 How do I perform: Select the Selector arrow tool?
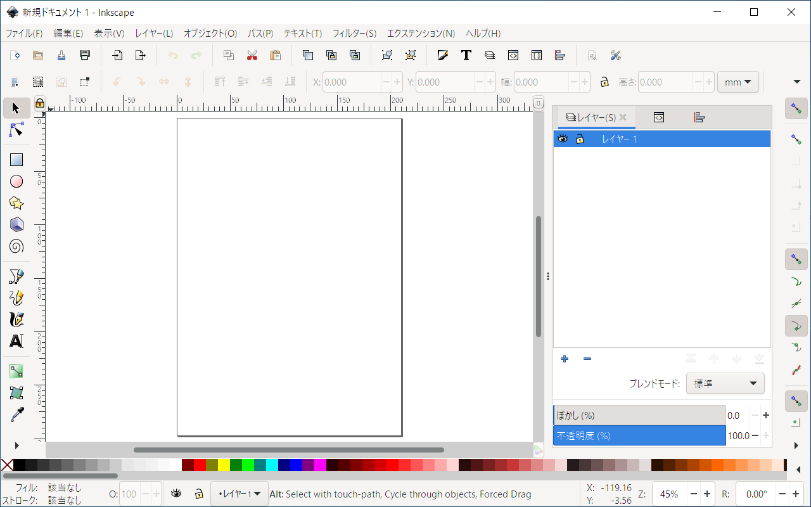pyautogui.click(x=16, y=108)
